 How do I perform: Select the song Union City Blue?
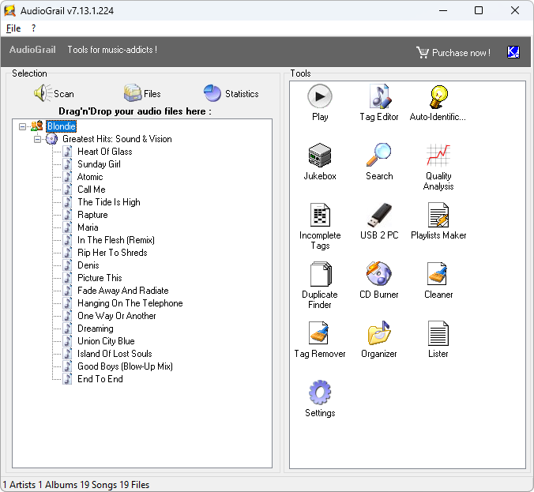pos(107,341)
